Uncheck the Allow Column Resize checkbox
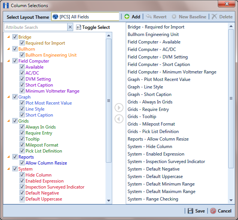Screen dimensions: 238x220 click(22, 163)
